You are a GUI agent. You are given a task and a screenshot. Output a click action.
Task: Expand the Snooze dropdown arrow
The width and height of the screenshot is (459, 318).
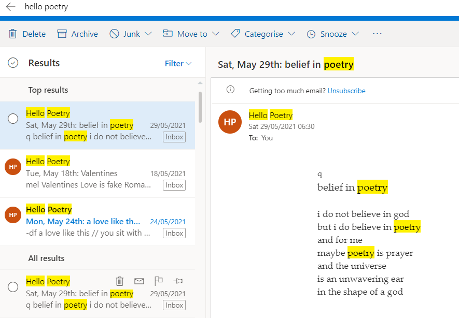[x=355, y=34]
